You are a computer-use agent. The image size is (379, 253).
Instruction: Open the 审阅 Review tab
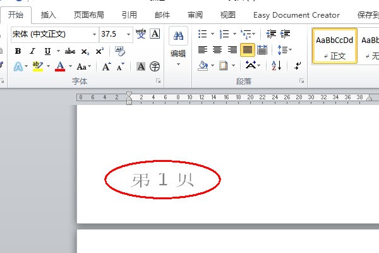tap(195, 15)
